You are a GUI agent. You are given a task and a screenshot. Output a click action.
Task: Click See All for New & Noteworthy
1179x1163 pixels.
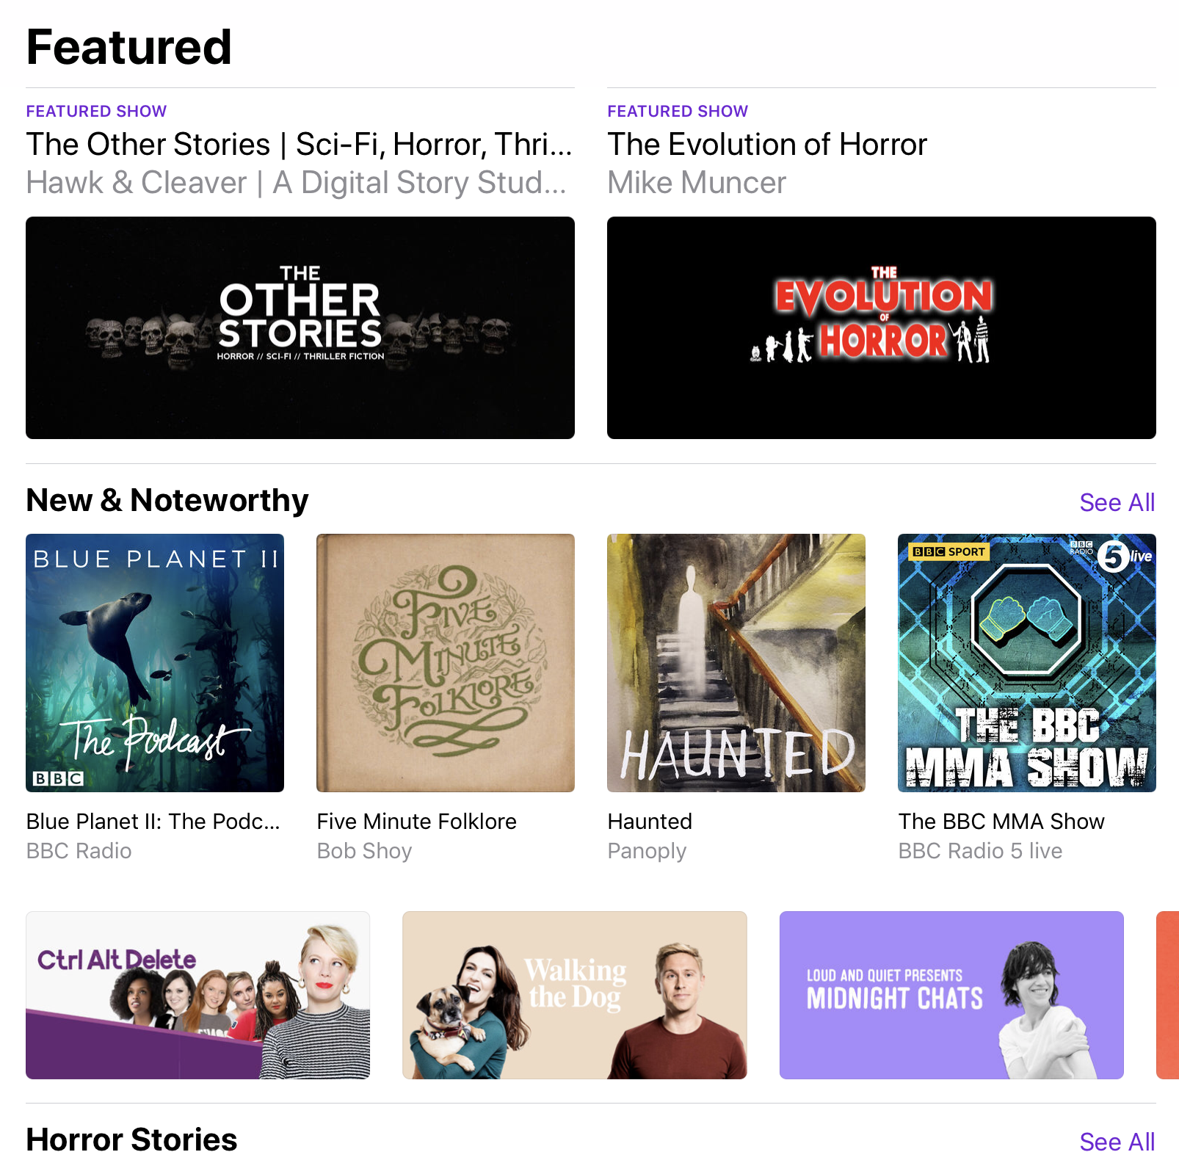(1117, 502)
